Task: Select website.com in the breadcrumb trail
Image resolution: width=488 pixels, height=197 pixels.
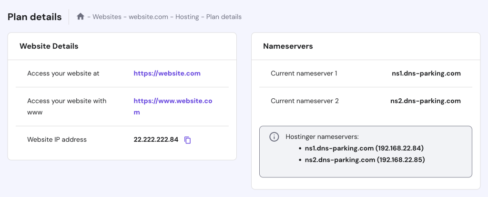Action: [x=149, y=17]
